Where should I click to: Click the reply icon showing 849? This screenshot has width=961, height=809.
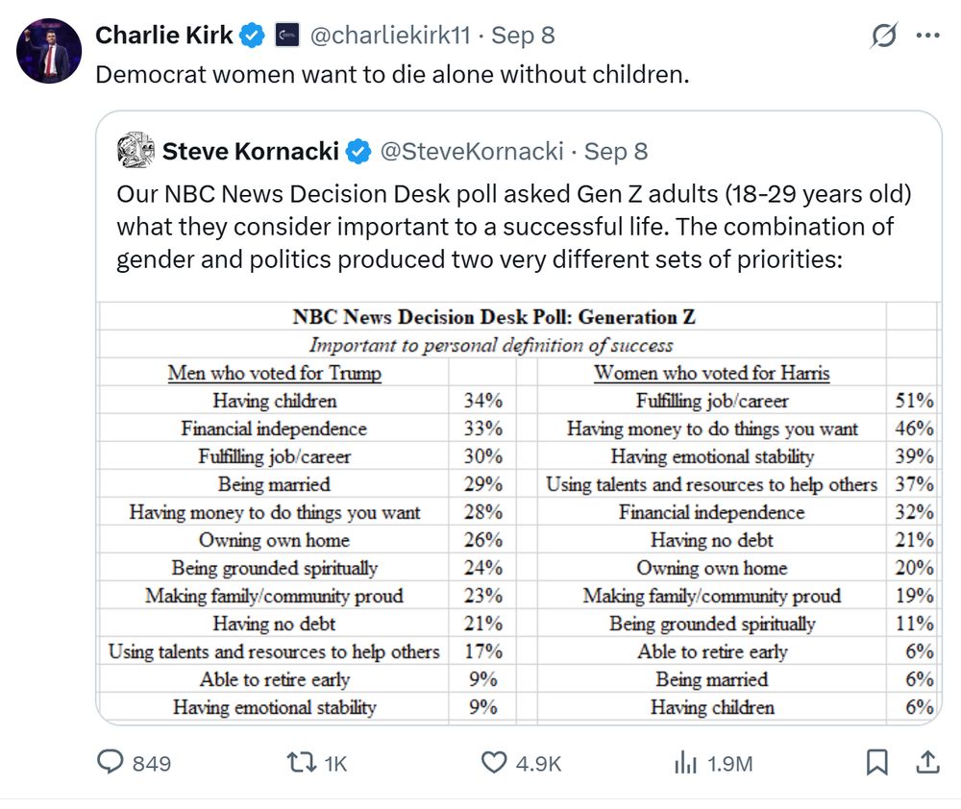(113, 763)
